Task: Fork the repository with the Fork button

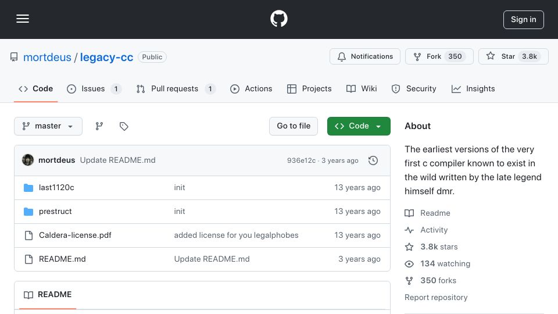Action: 439,56
